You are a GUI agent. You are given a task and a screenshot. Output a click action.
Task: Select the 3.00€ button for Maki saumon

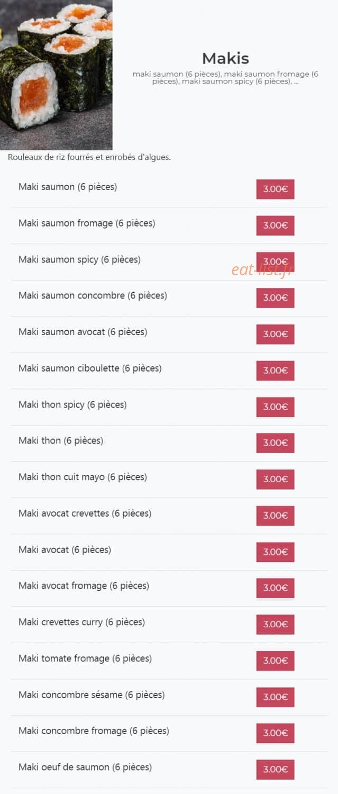[275, 189]
